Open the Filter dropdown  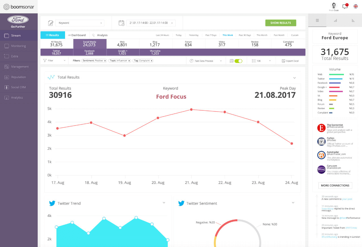[x=54, y=61]
